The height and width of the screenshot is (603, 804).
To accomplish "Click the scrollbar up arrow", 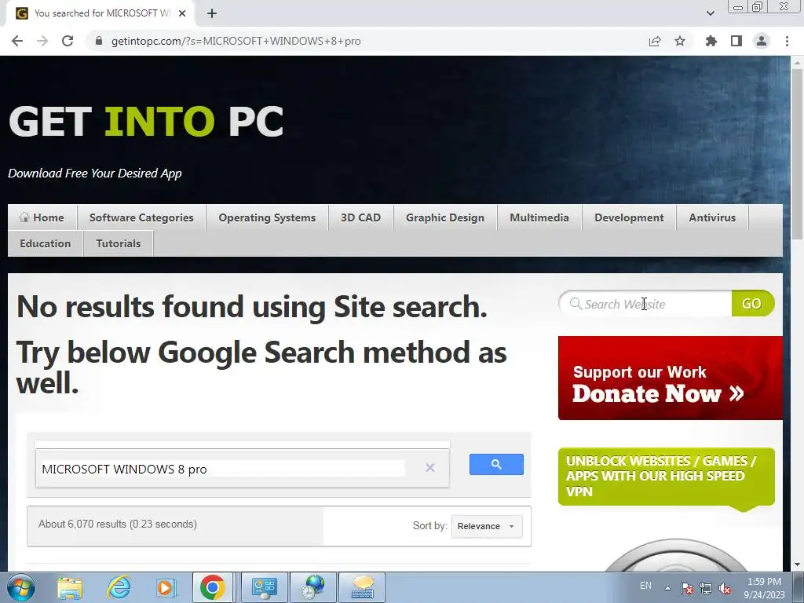I will click(797, 63).
